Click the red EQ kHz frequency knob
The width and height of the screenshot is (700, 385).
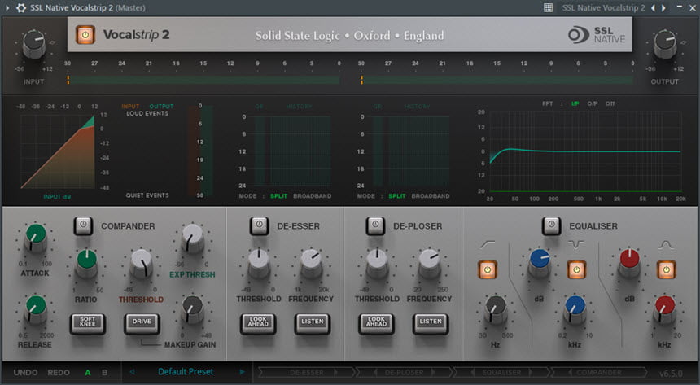pos(665,309)
